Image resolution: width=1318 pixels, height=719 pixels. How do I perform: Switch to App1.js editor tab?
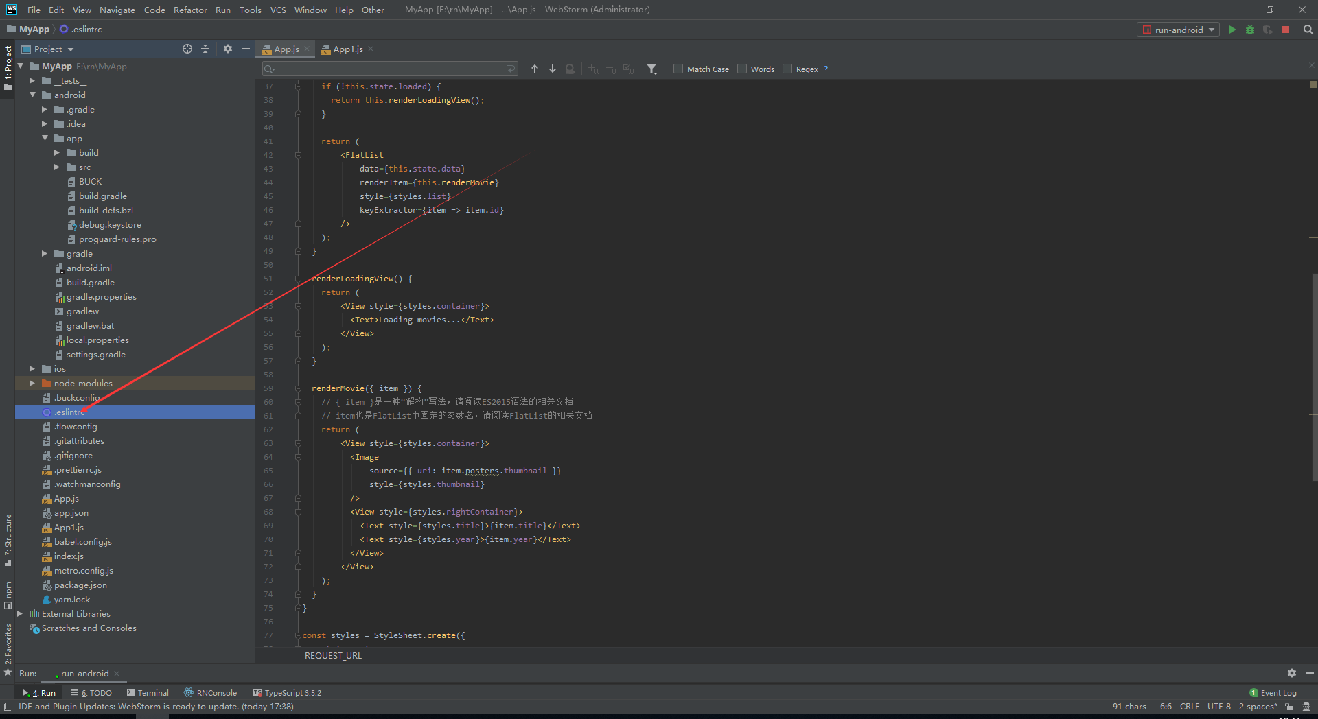348,49
